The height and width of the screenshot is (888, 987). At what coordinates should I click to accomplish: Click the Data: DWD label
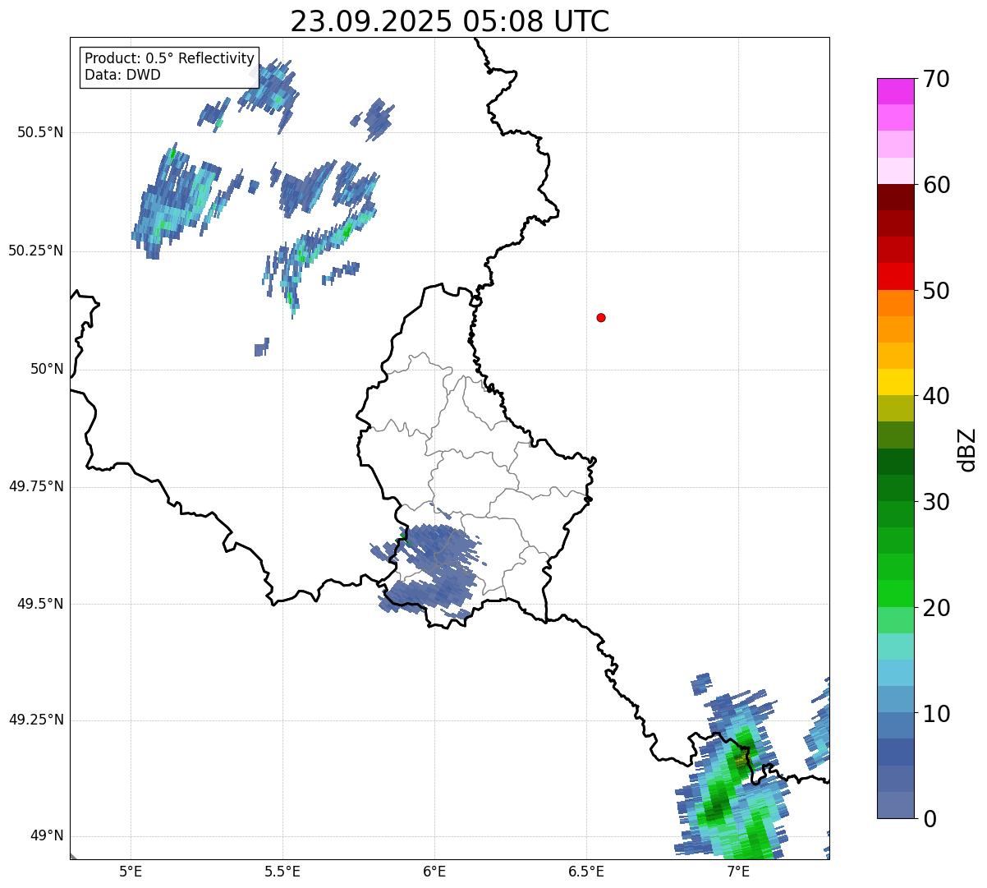[x=122, y=75]
